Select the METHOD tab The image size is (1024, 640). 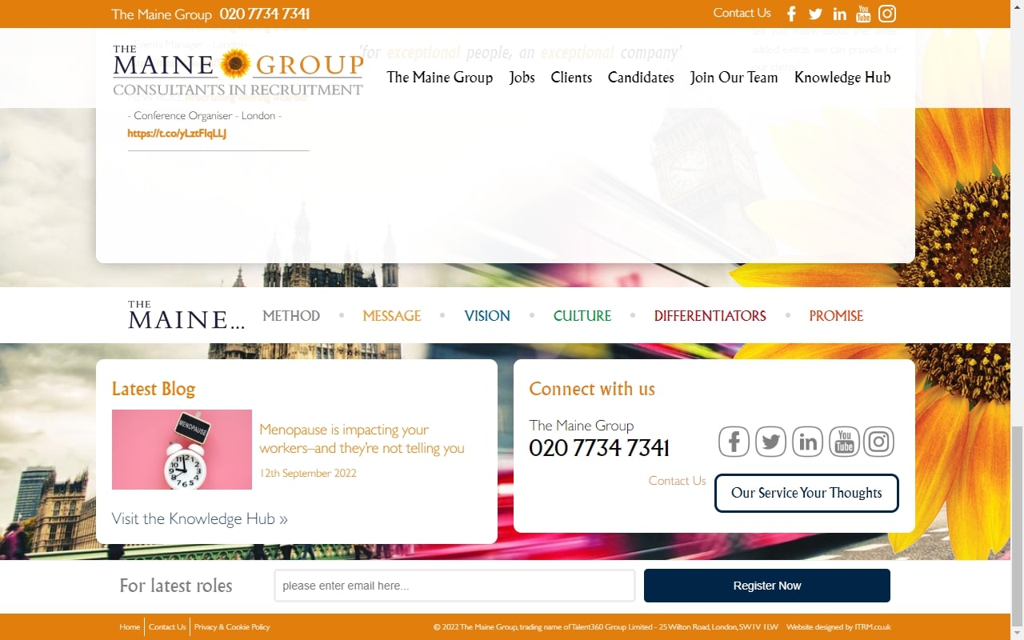click(x=291, y=316)
